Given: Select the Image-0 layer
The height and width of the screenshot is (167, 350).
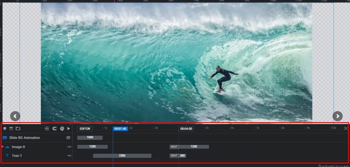Looking at the screenshot, I should 18,147.
